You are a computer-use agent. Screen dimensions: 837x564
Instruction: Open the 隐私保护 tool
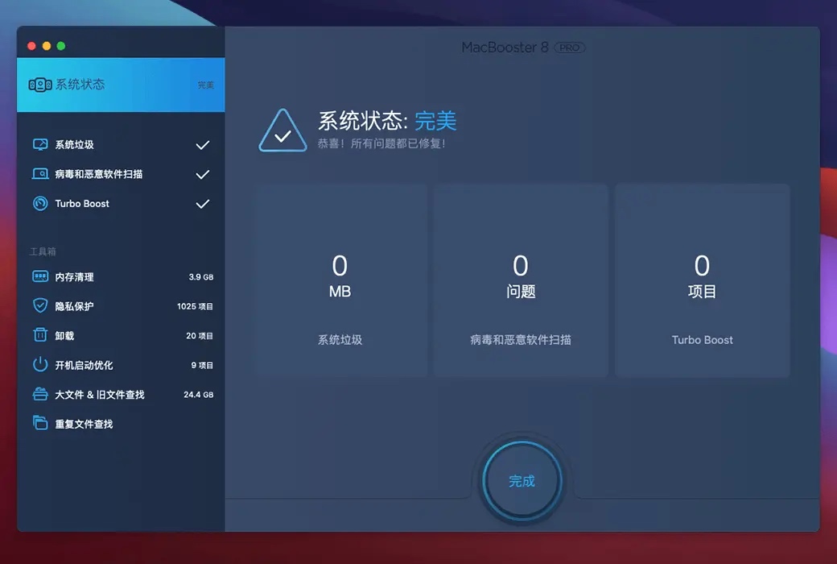(x=121, y=306)
